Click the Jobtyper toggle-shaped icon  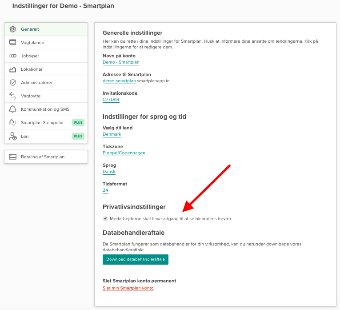coord(12,56)
